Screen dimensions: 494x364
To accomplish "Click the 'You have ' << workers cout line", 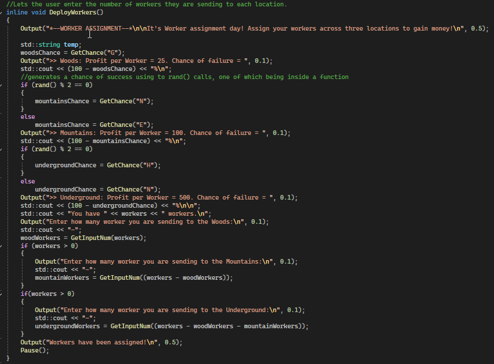I will point(116,214).
